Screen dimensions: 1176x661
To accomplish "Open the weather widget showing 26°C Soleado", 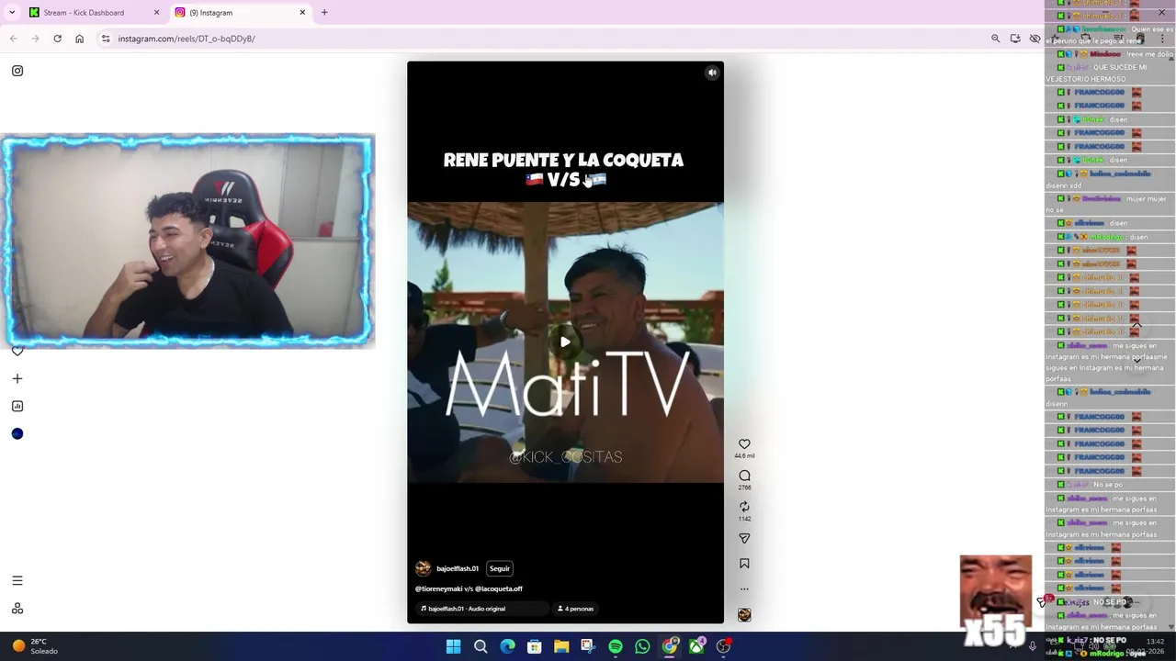I will point(37,646).
